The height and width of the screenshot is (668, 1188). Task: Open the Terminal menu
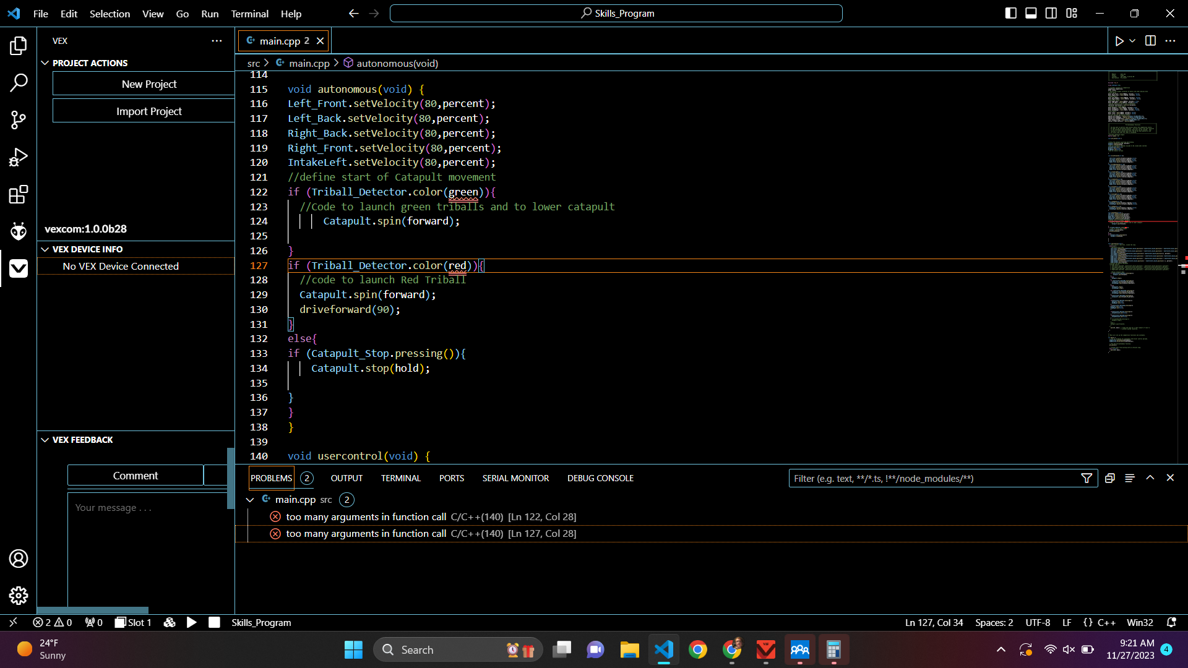click(249, 14)
